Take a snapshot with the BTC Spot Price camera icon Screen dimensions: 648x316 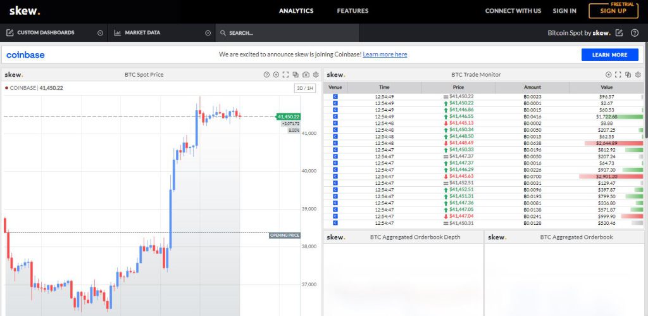click(x=306, y=75)
